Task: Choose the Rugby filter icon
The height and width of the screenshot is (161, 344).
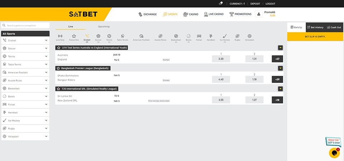Action: click(x=237, y=36)
